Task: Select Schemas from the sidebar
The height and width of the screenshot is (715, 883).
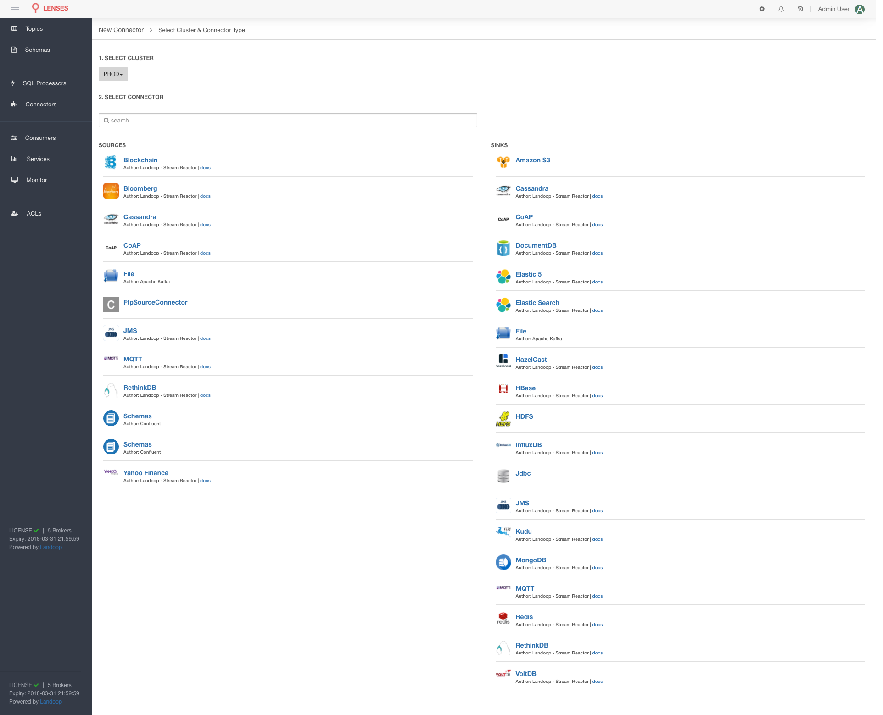Action: coord(37,50)
